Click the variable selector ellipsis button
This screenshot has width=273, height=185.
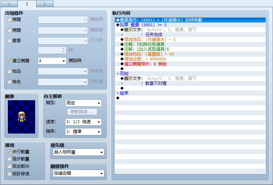(x=85, y=41)
